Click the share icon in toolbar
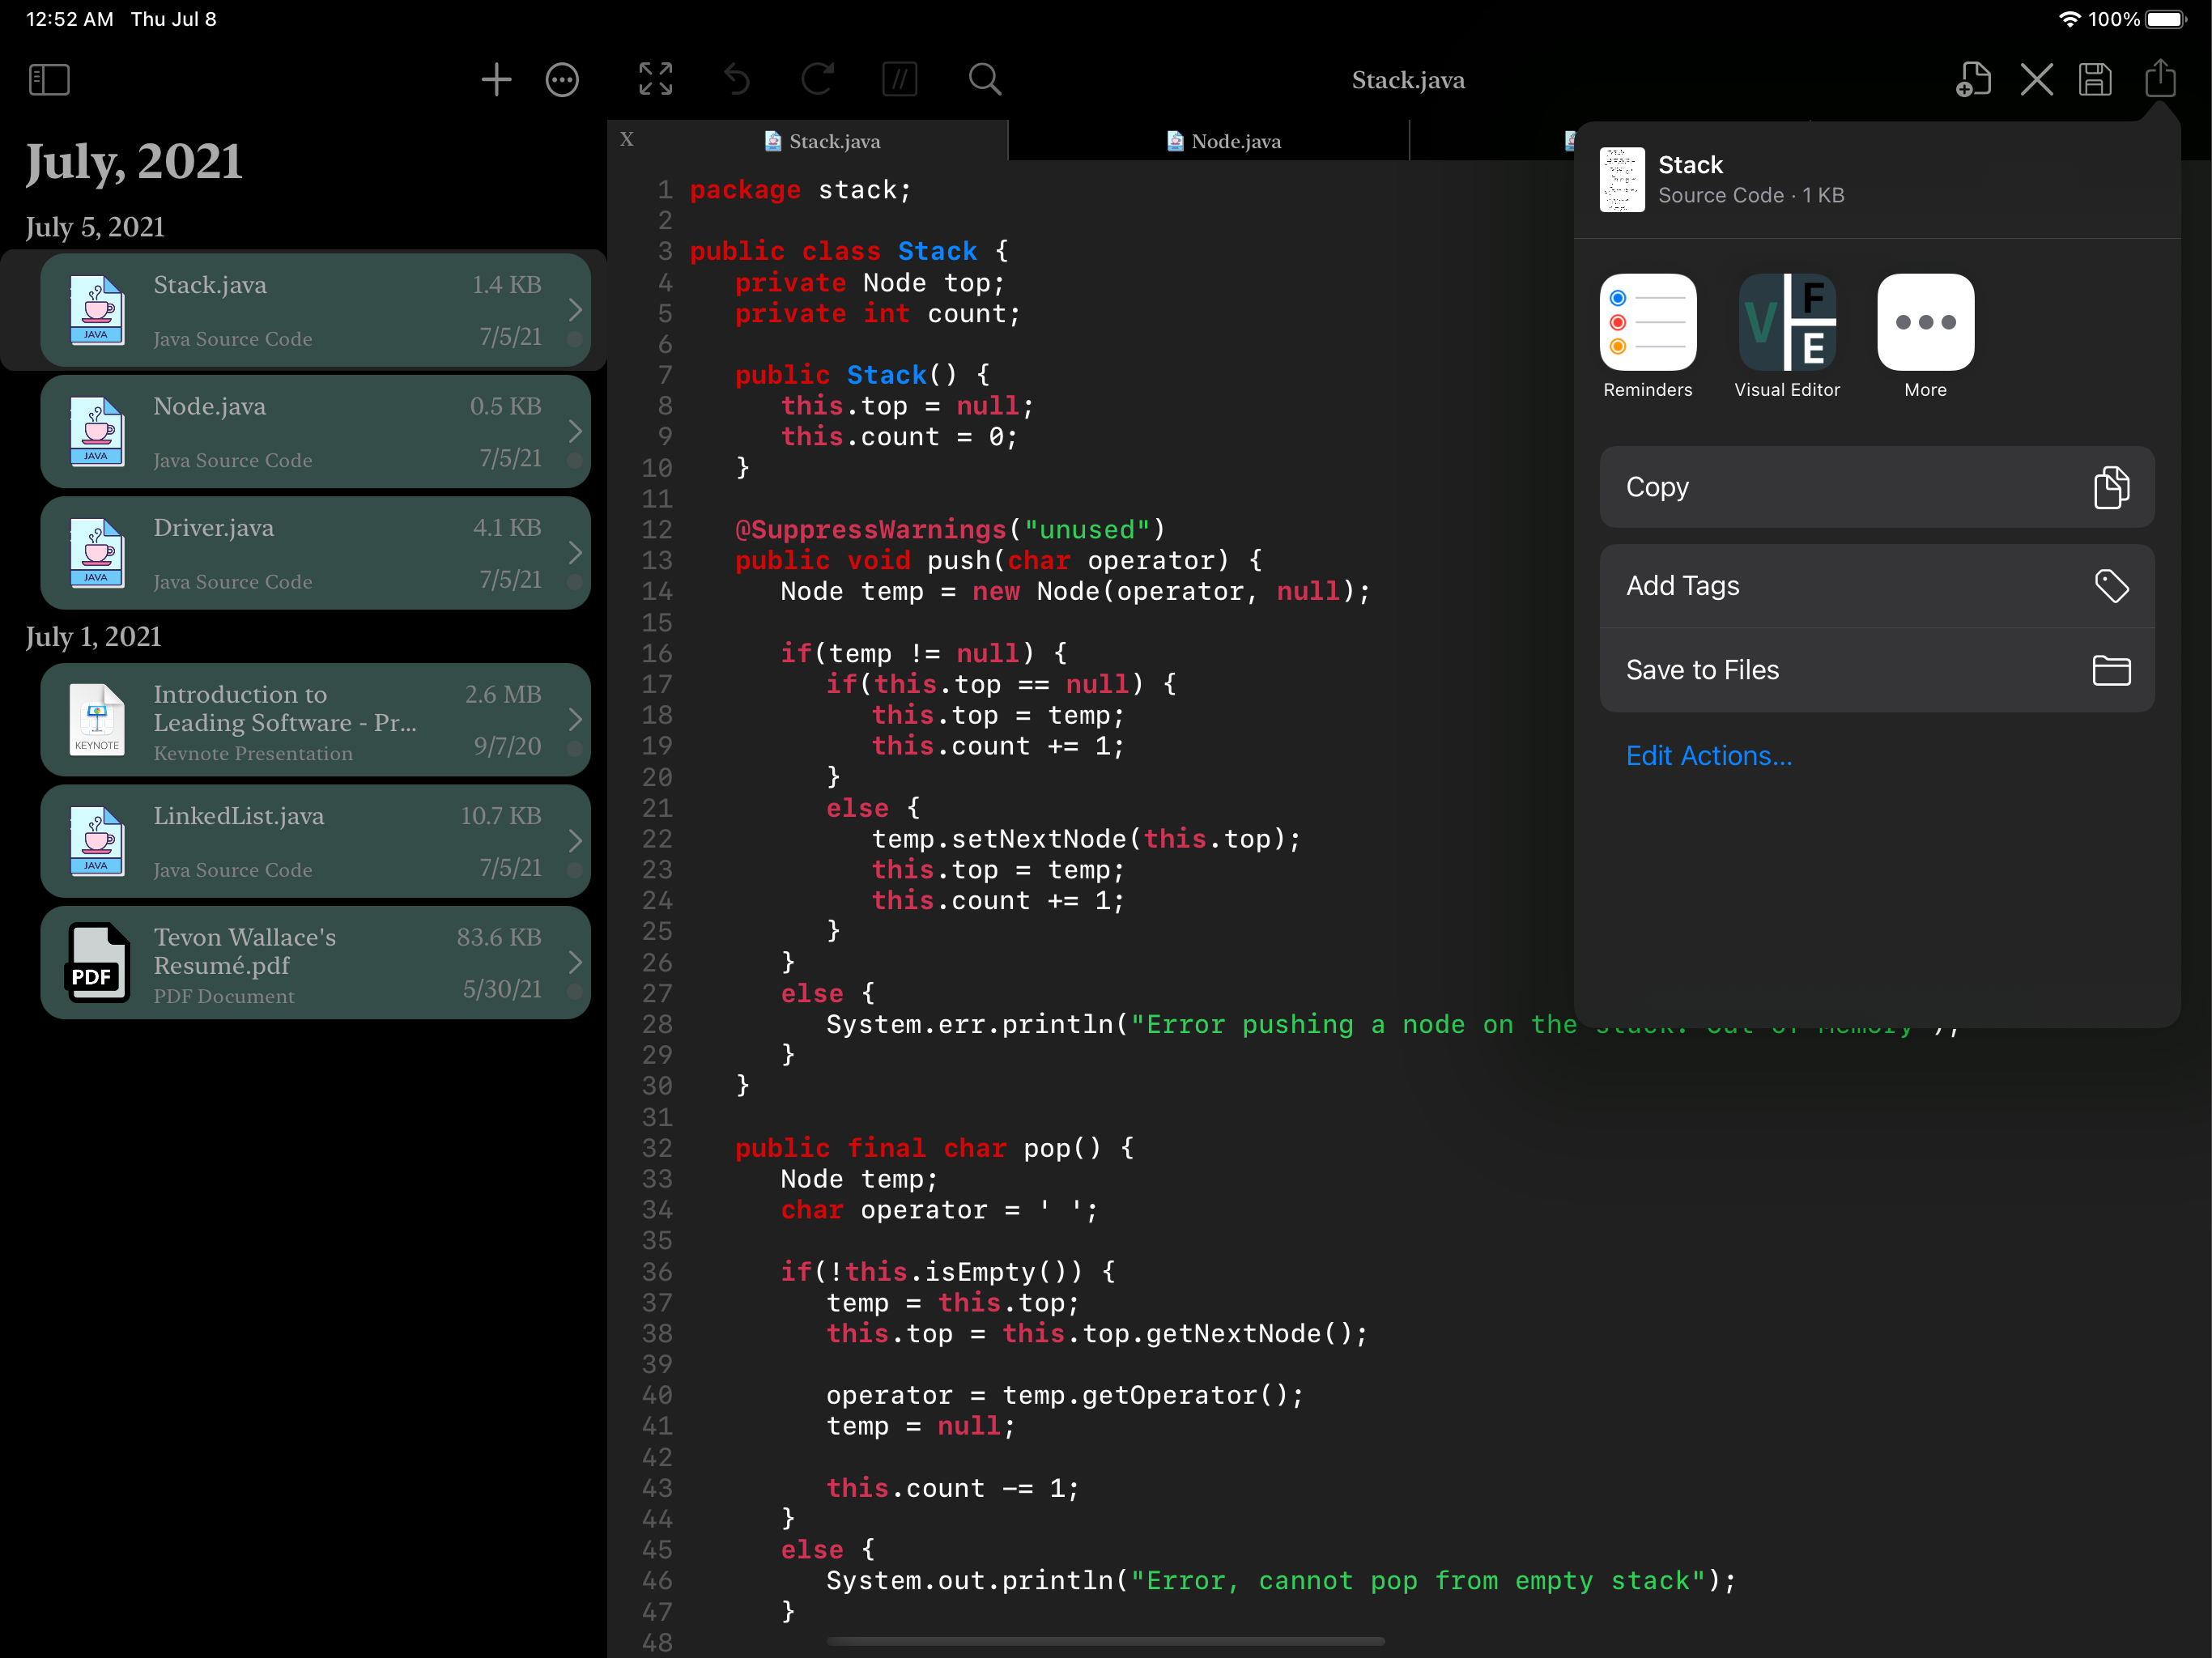 point(2160,78)
